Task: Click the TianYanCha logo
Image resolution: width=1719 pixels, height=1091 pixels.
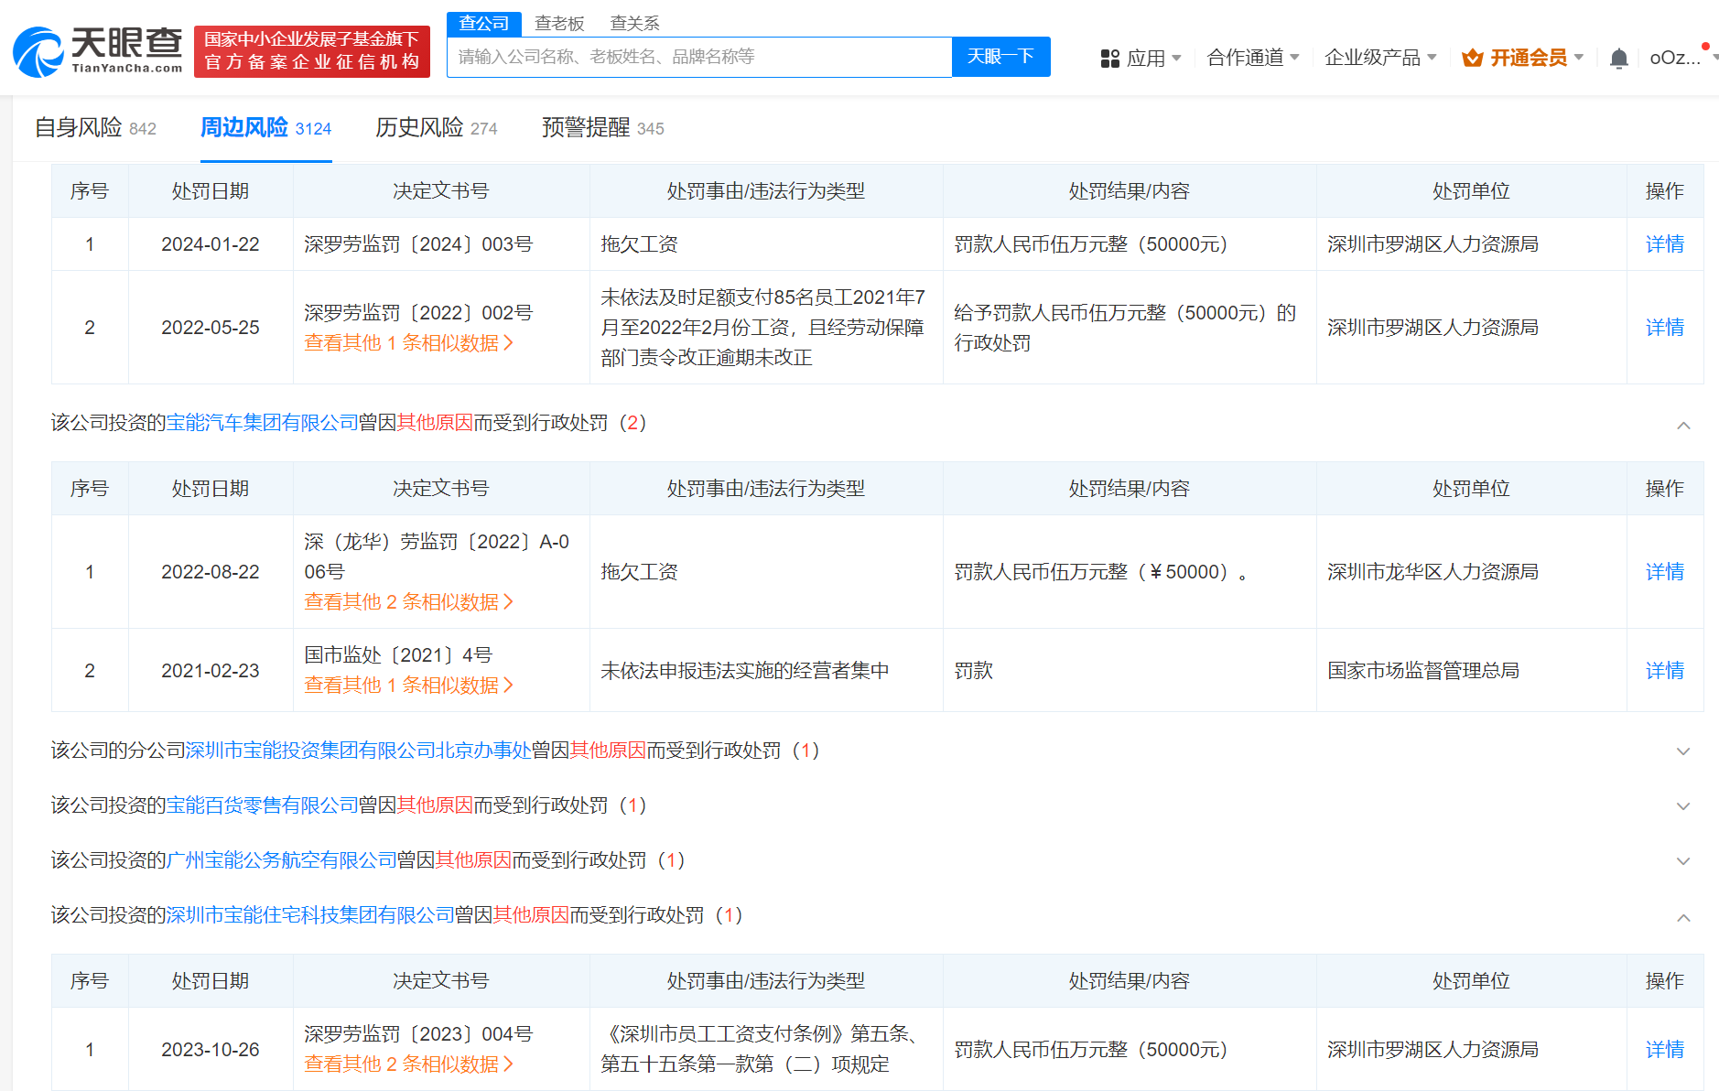Action: [98, 51]
